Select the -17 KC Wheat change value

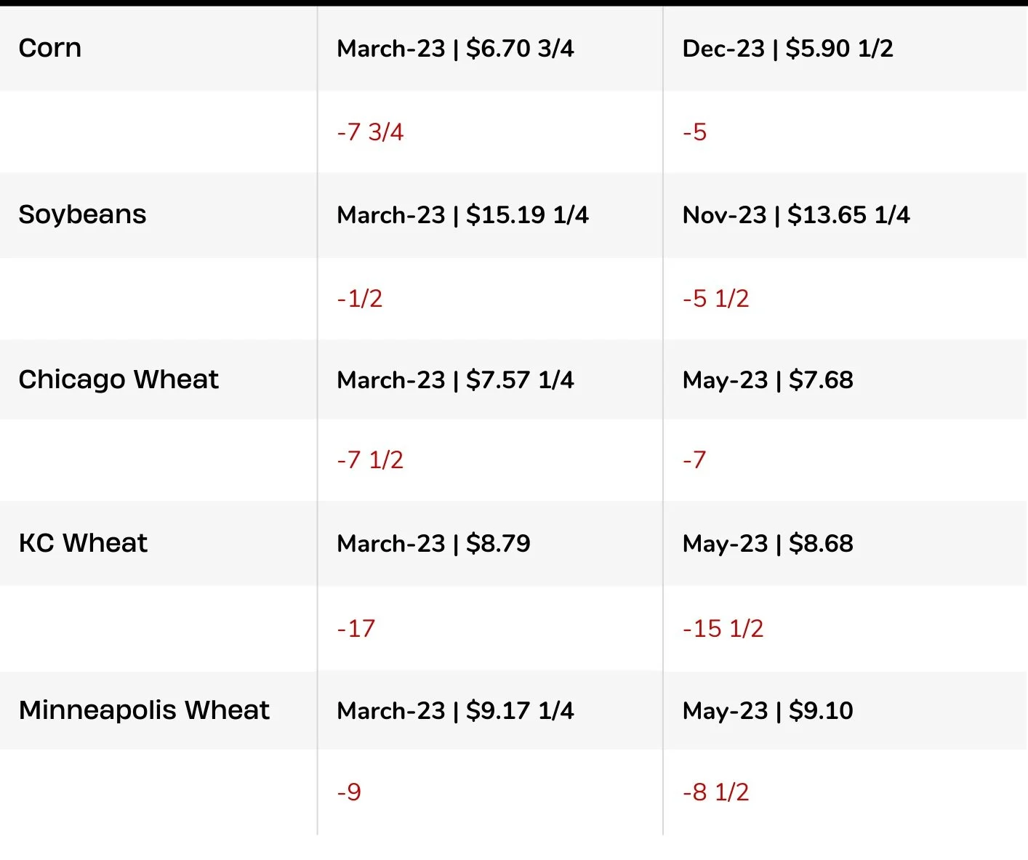[x=356, y=629]
